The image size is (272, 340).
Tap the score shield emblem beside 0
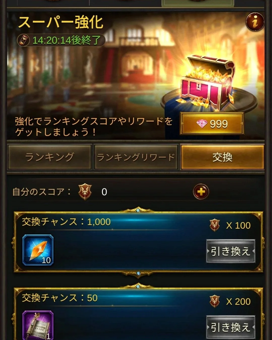[x=85, y=192]
